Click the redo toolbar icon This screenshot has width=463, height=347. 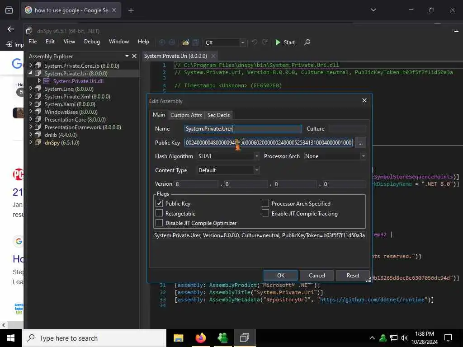pos(265,42)
